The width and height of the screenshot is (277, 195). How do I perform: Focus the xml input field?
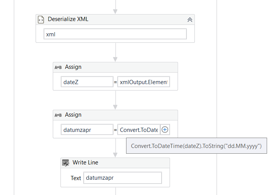[x=115, y=34]
